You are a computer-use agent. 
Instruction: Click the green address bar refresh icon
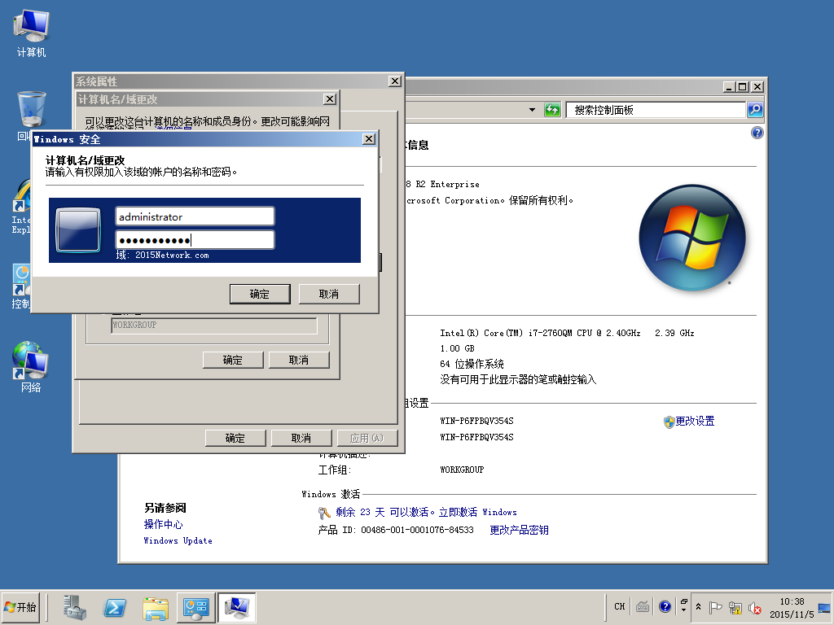tap(552, 110)
